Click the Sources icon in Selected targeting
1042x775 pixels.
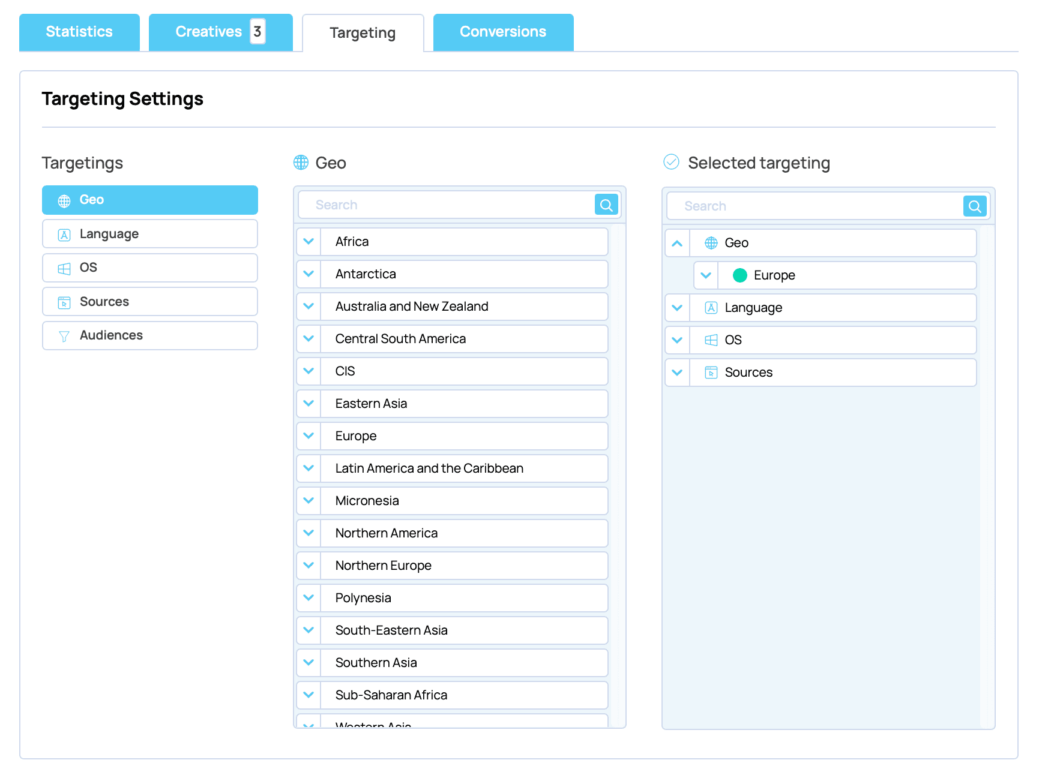click(711, 373)
